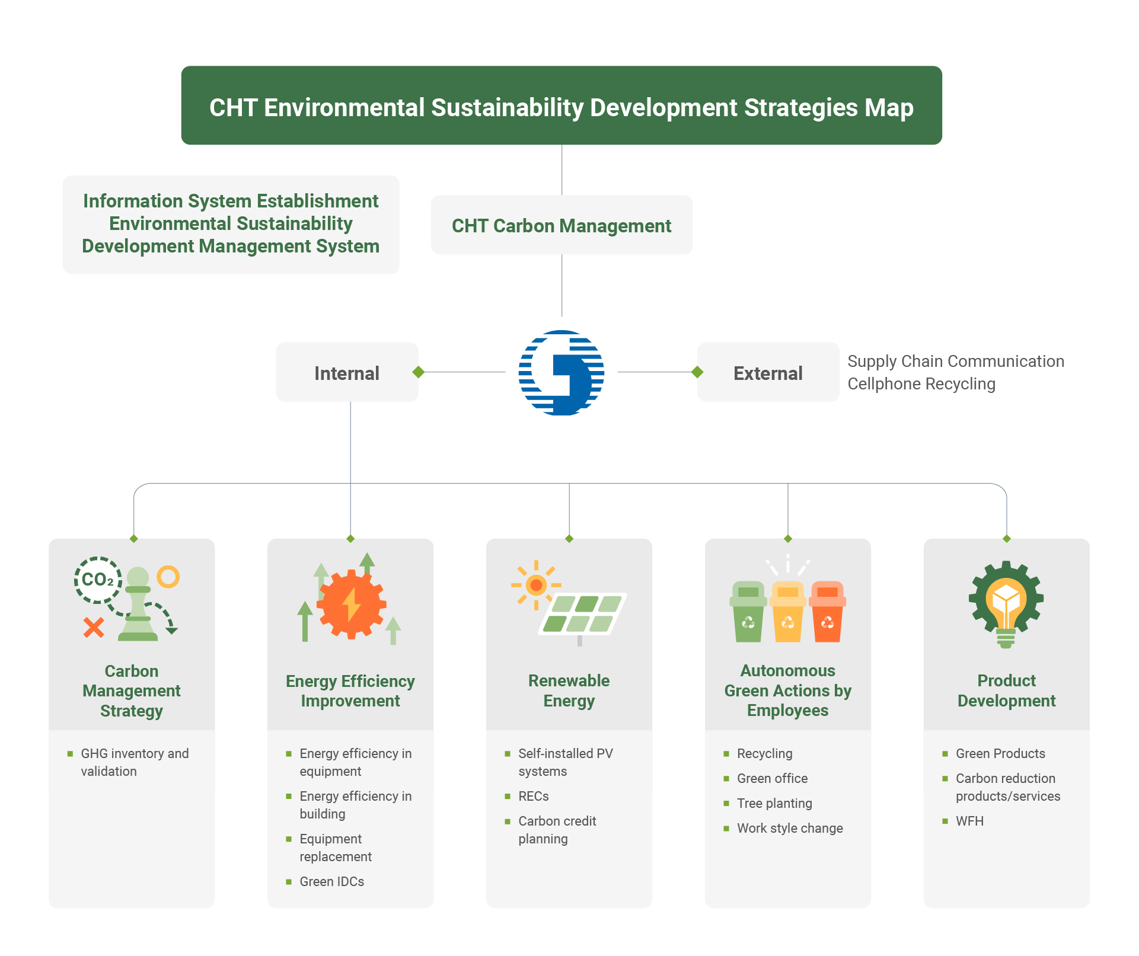The width and height of the screenshot is (1139, 956).
Task: Click green diamond connector beside Internal box
Action: pos(419,372)
